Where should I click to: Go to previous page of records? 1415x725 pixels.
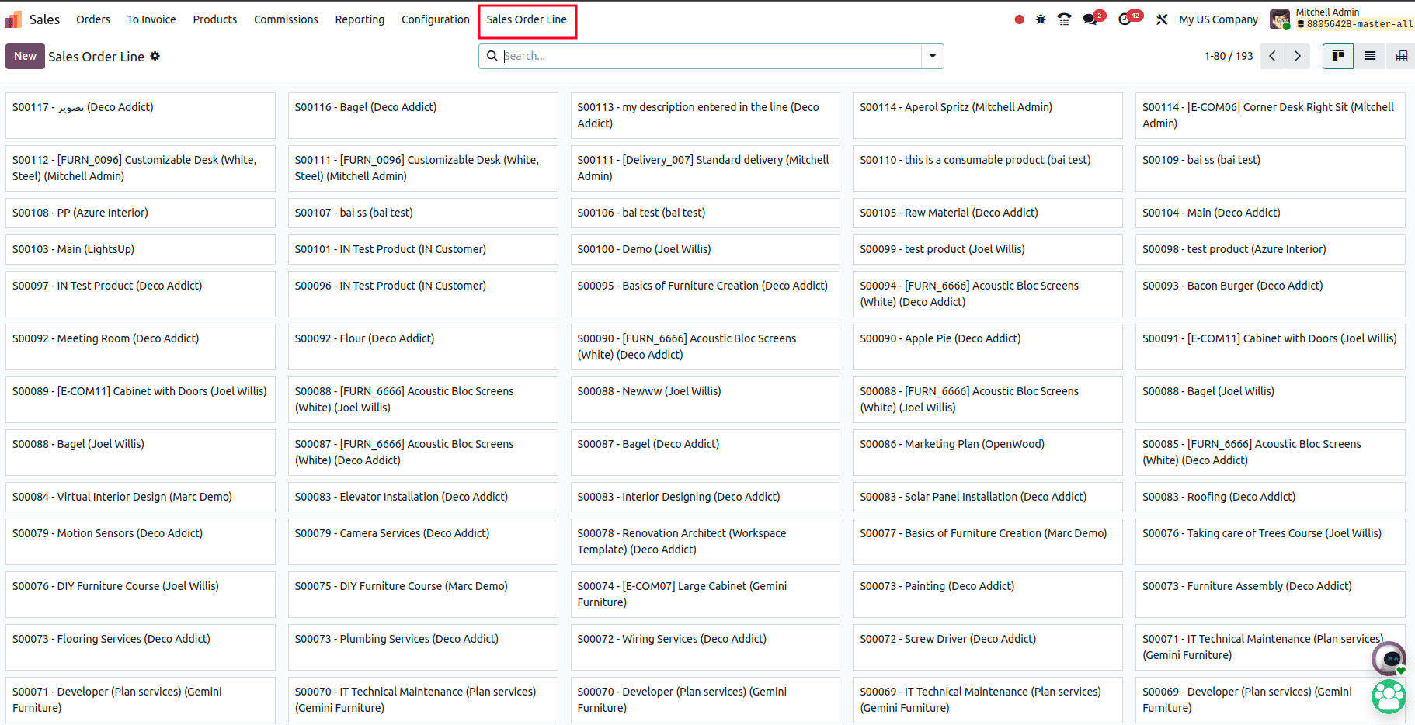click(1272, 56)
